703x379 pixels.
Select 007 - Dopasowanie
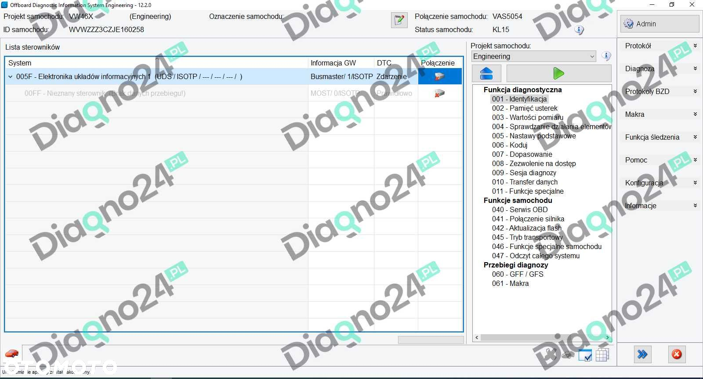pos(522,154)
